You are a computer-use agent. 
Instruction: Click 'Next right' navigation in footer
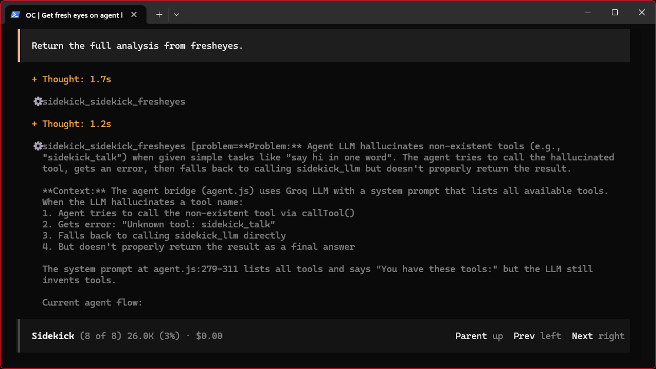[x=598, y=336]
